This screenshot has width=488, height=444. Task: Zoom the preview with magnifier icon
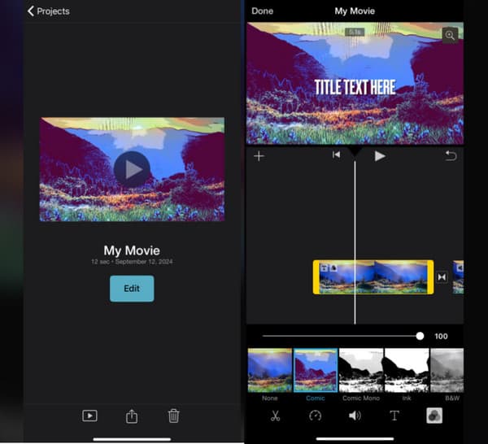click(449, 35)
